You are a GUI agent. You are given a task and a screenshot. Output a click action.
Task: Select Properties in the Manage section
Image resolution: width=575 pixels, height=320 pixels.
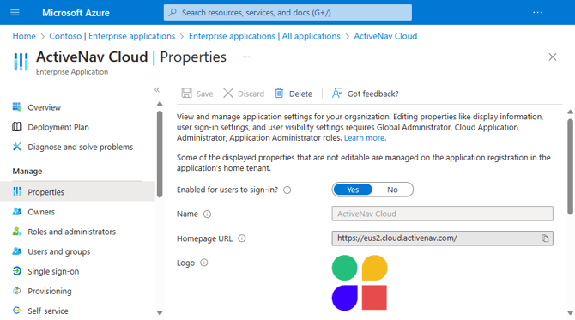[77, 191]
